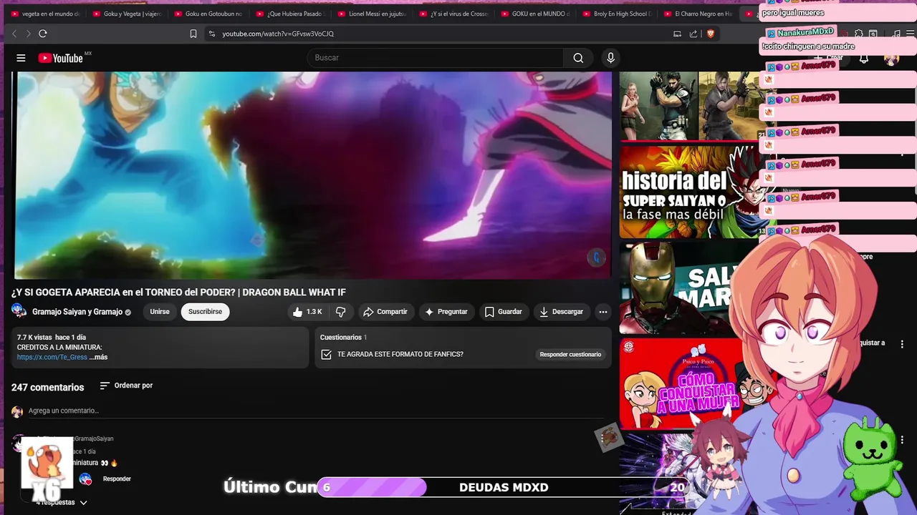The width and height of the screenshot is (917, 515).
Task: Ask about the video with Preguntar
Action: [x=446, y=312]
